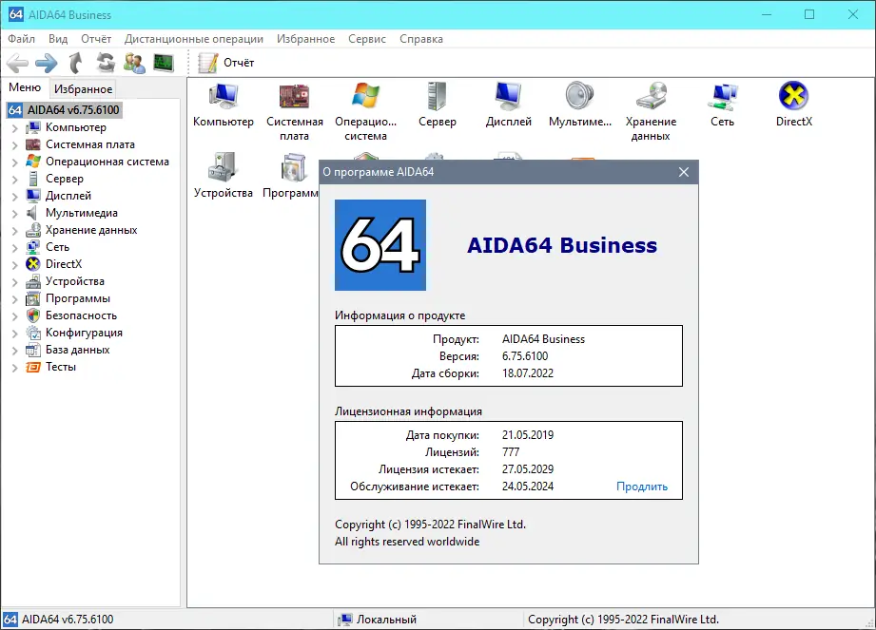This screenshot has height=630, width=876.
Task: Click the Тесты orange icon in tree
Action: coord(33,367)
